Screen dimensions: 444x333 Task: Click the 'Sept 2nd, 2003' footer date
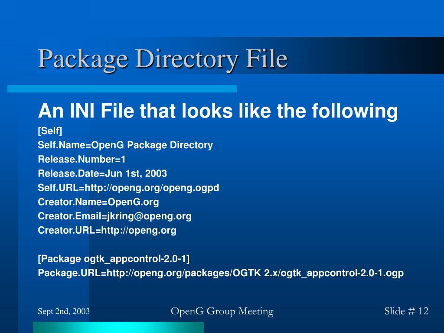pyautogui.click(x=64, y=311)
